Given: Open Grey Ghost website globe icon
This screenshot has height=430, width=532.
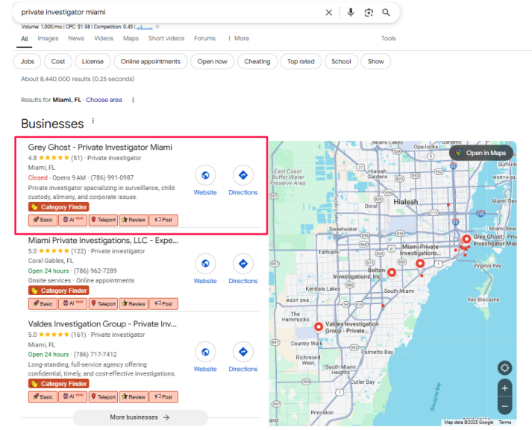Looking at the screenshot, I should pyautogui.click(x=205, y=175).
